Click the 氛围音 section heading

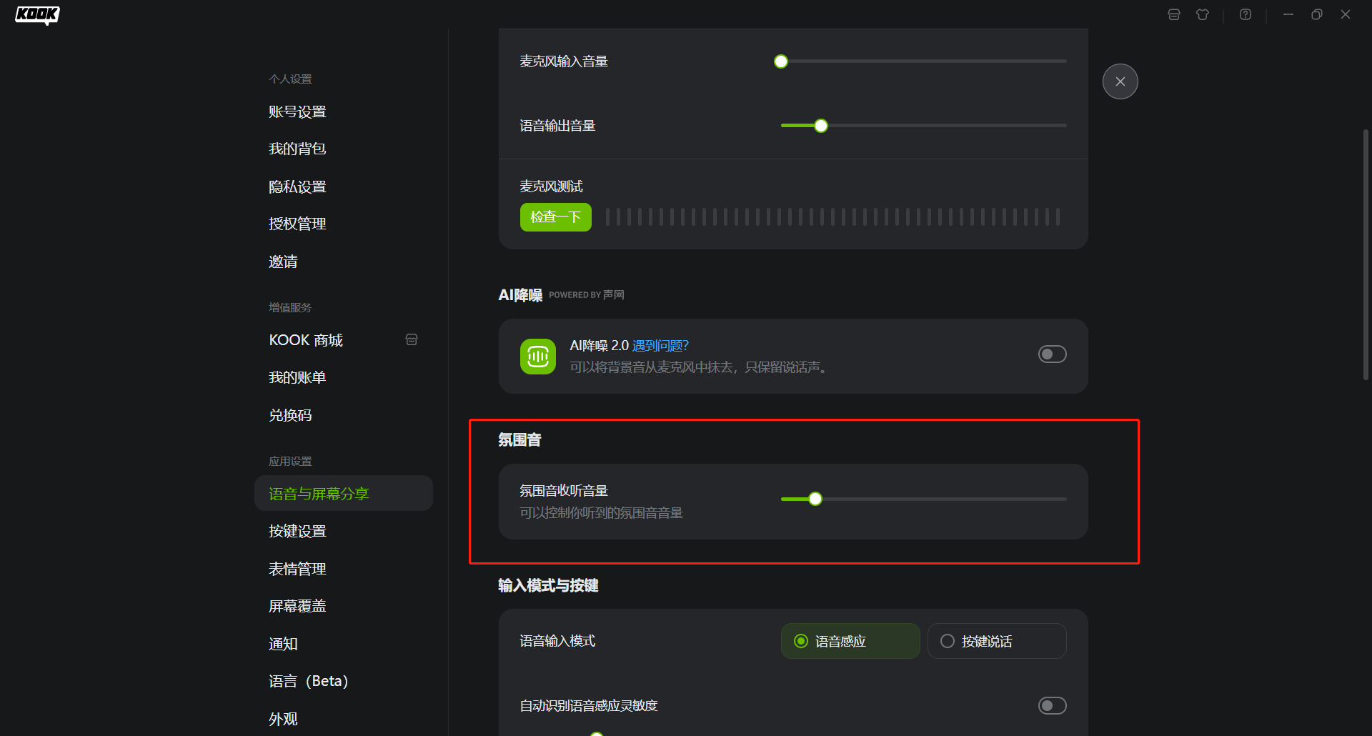pos(520,440)
